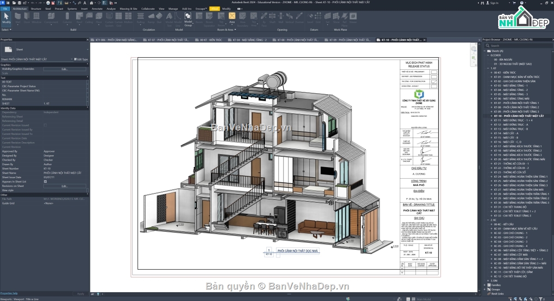Viewport: 554px width, 301px height.
Task: Select the Modify tool in ribbon
Action: (6, 18)
